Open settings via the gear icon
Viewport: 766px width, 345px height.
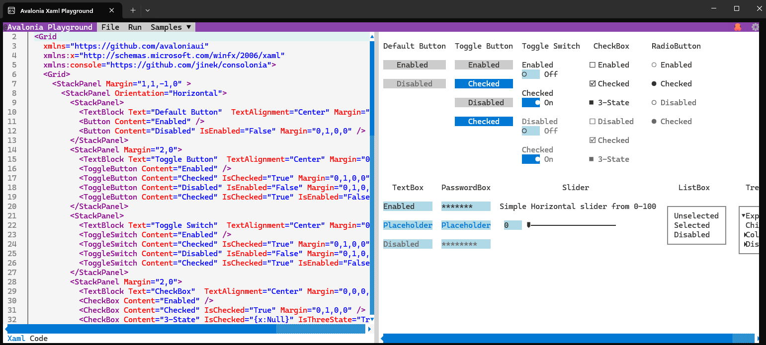tap(756, 27)
